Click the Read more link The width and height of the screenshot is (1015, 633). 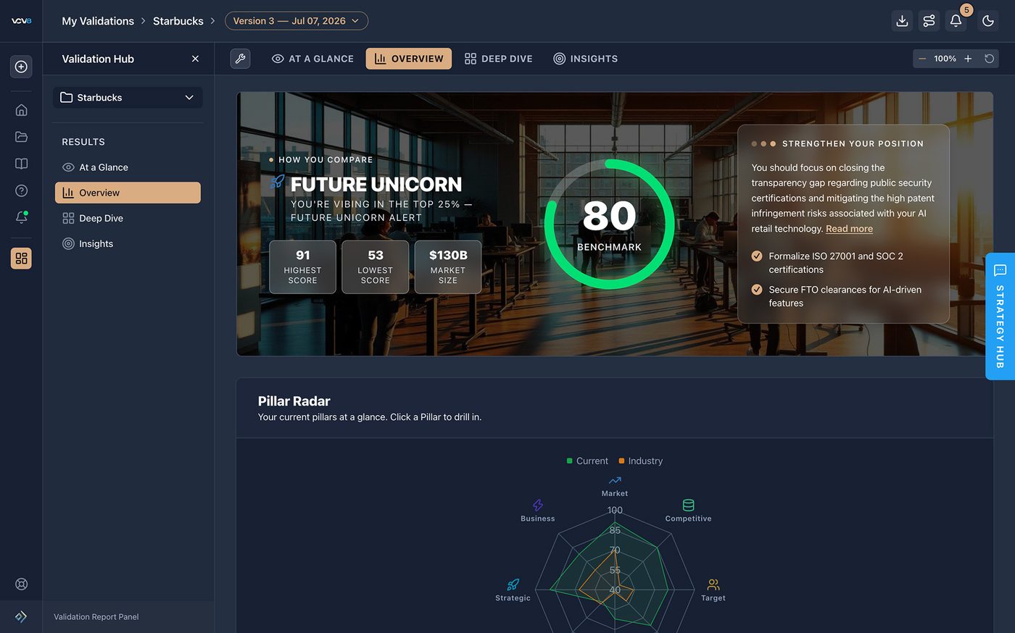pyautogui.click(x=849, y=229)
